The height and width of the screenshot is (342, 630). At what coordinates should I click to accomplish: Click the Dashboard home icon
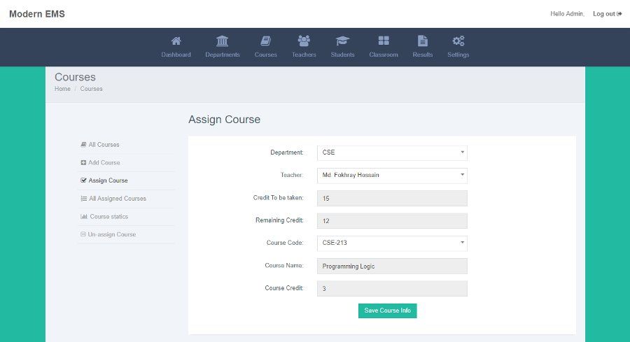tap(176, 41)
